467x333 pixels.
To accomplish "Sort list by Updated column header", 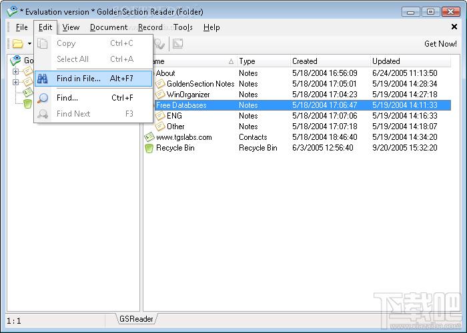I will [410, 61].
